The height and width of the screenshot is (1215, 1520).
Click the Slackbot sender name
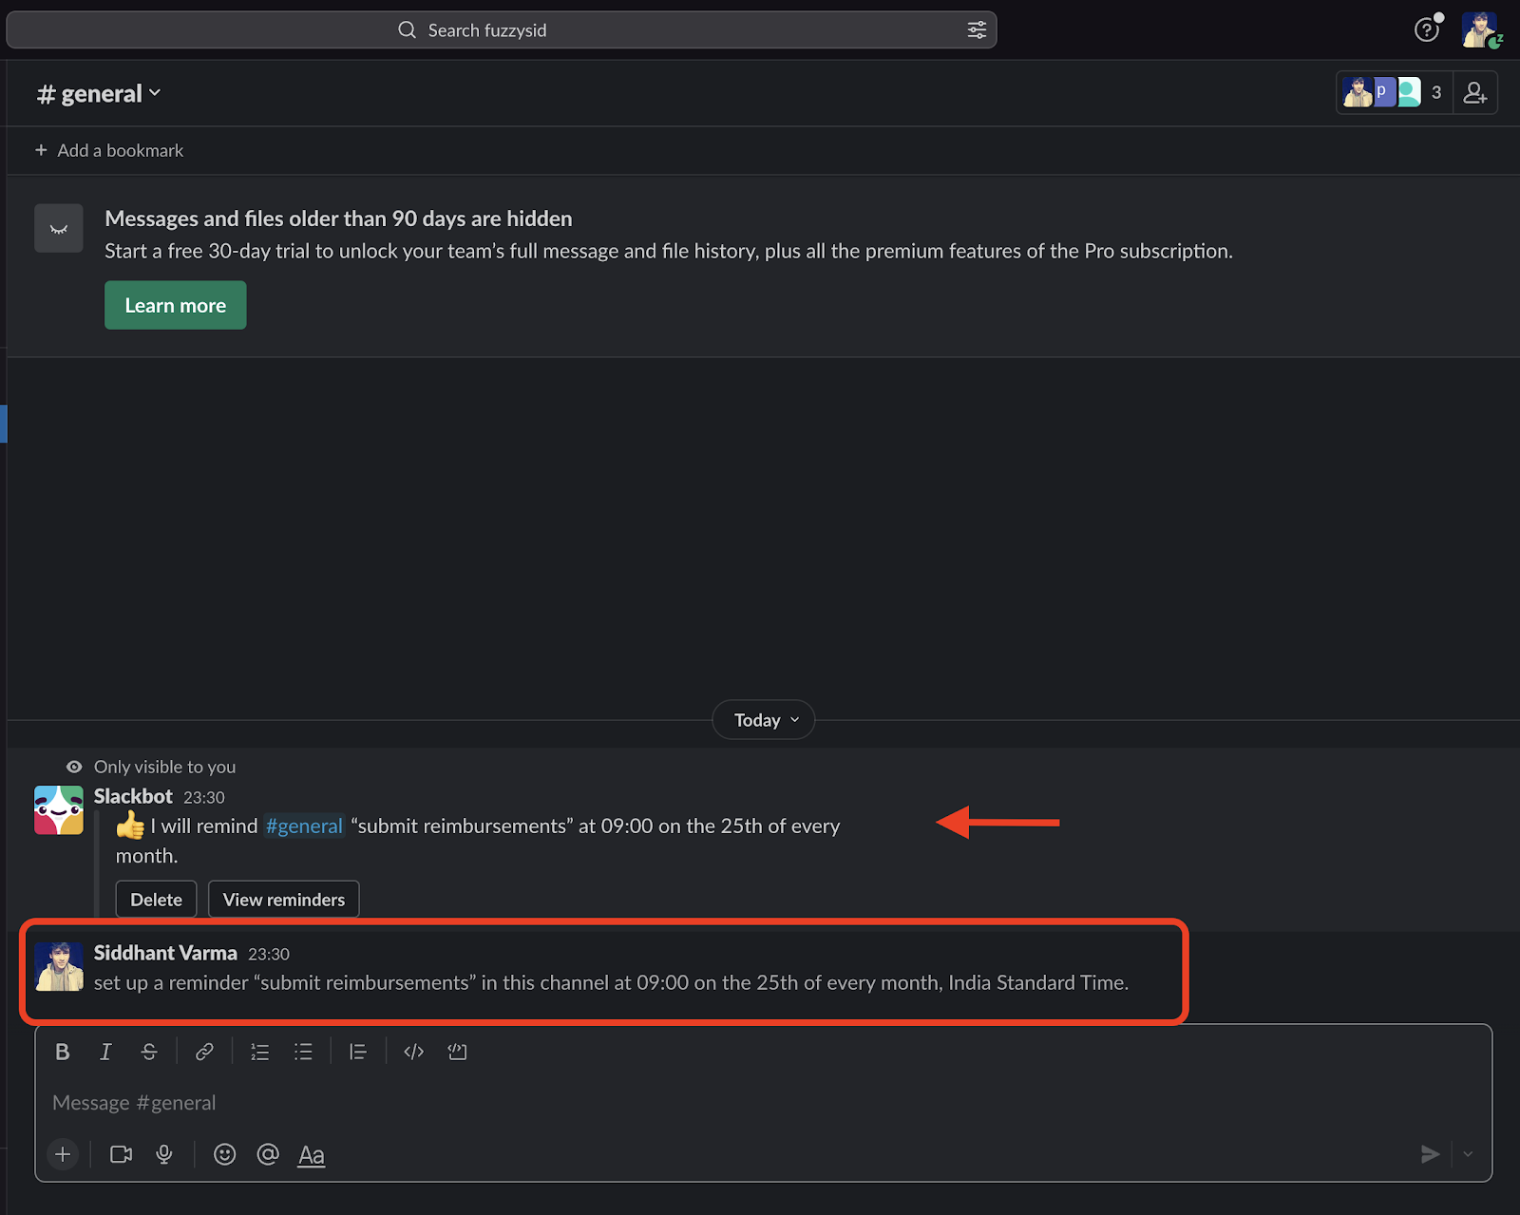coord(133,796)
